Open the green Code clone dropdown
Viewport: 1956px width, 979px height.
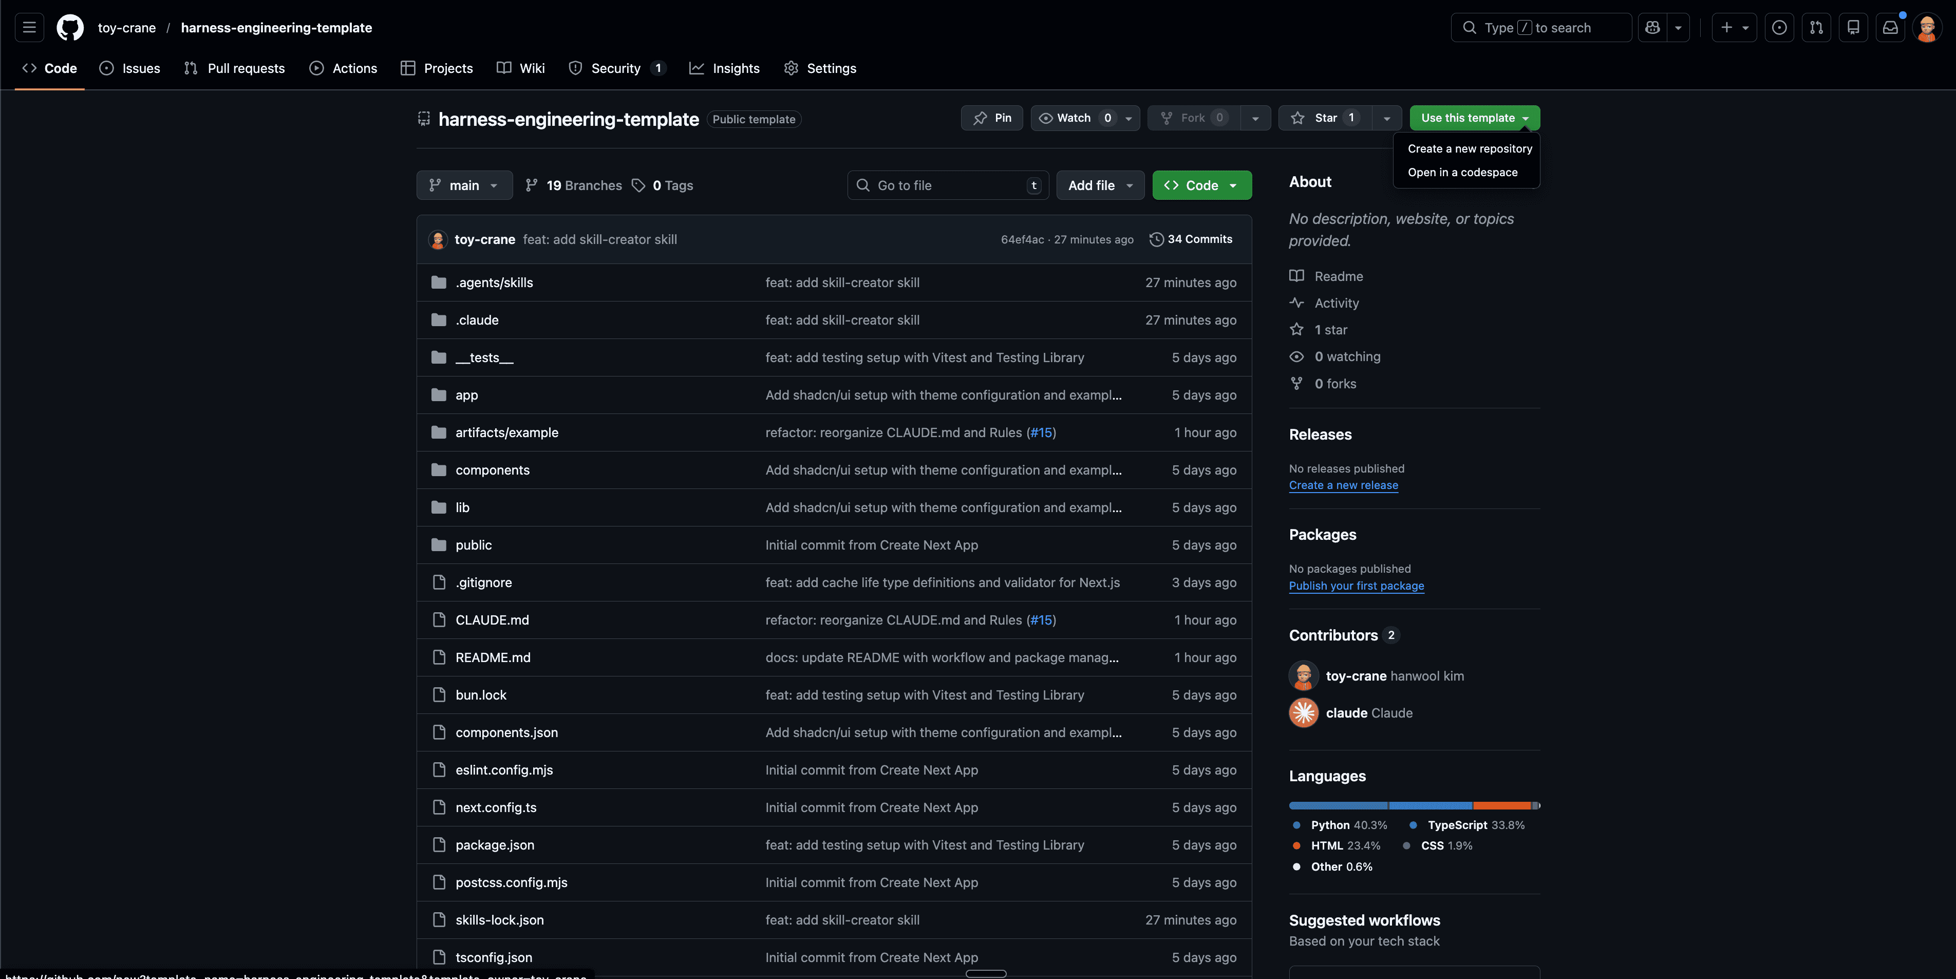pos(1201,184)
